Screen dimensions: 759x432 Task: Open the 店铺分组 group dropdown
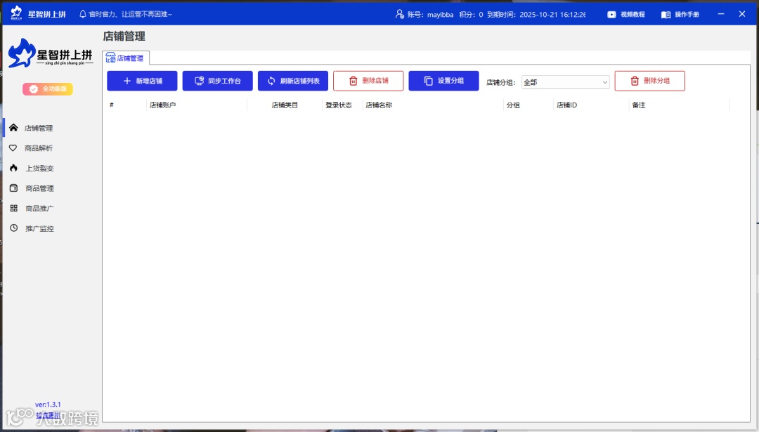[565, 82]
